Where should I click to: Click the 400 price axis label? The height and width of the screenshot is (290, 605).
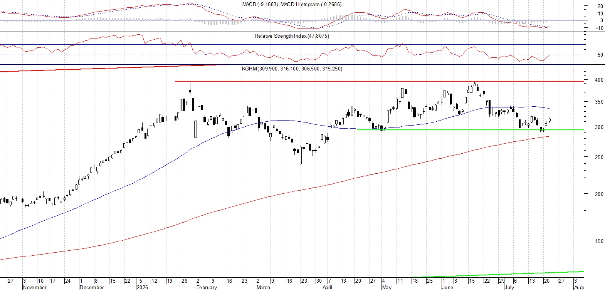(x=599, y=80)
